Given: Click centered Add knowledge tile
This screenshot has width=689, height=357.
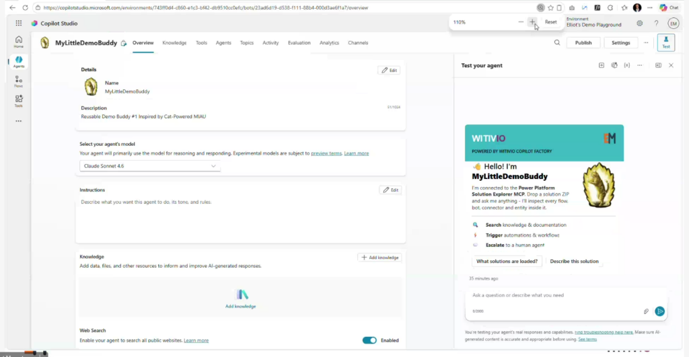Looking at the screenshot, I should point(240,299).
